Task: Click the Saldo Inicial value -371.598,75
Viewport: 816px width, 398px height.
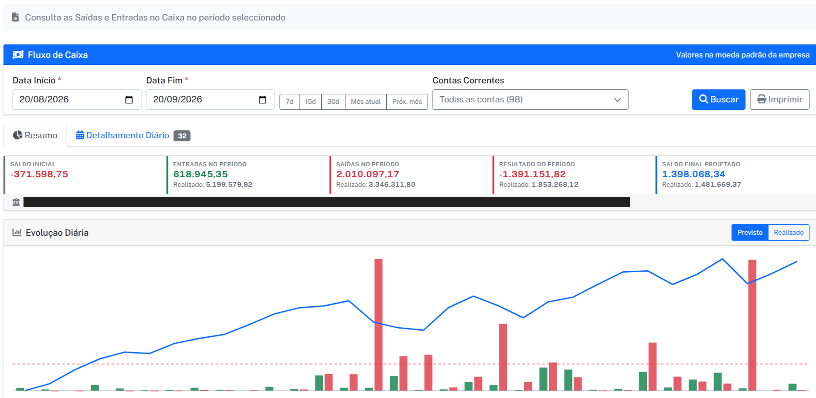Action: point(39,174)
